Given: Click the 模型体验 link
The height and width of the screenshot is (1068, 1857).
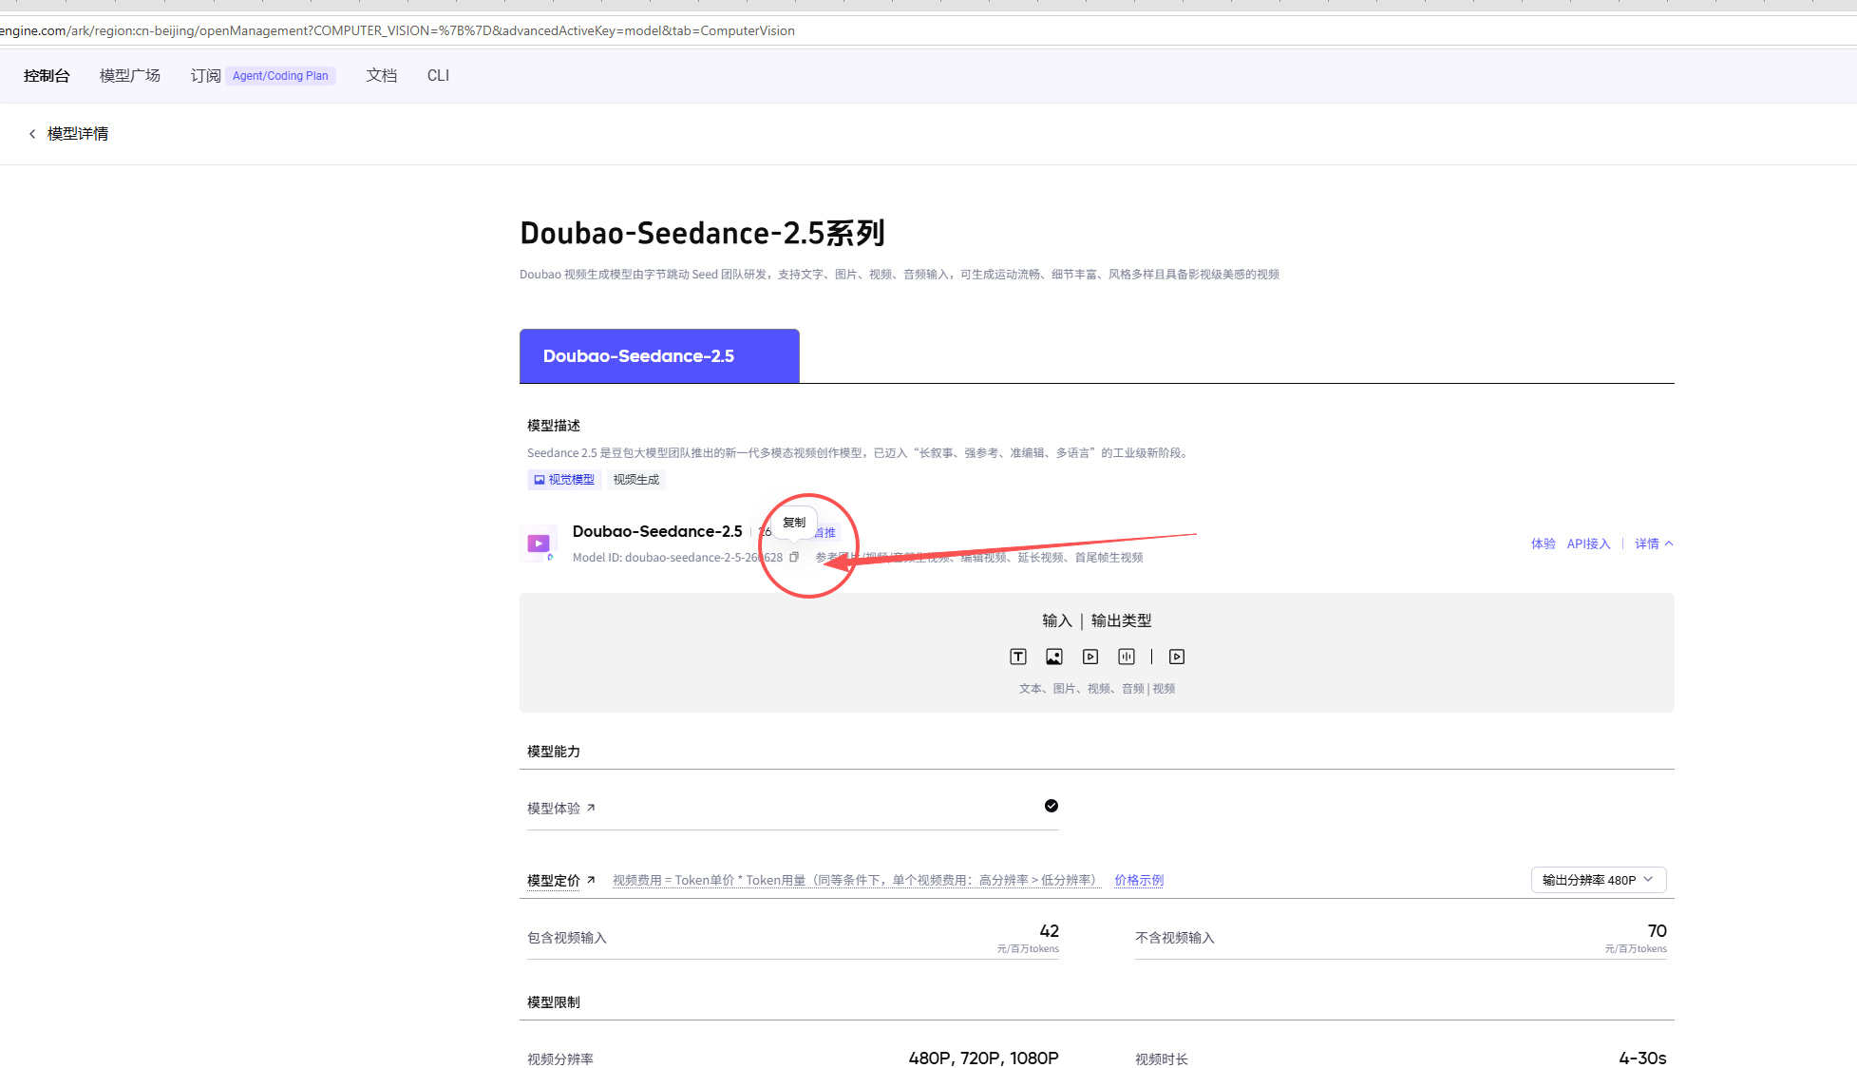Looking at the screenshot, I should pos(554,808).
